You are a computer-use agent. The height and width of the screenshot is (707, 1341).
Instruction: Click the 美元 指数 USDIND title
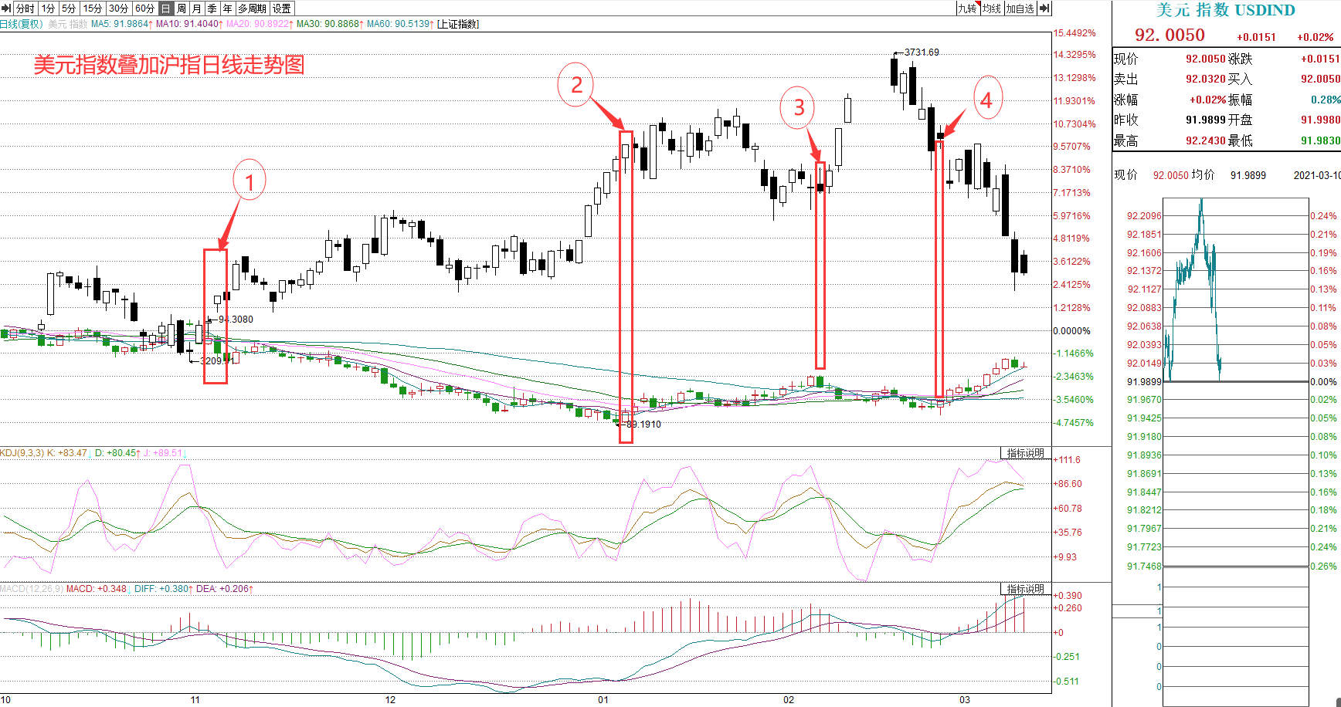1226,10
